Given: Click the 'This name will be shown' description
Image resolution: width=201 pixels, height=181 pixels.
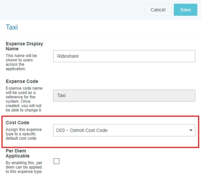Looking at the screenshot, I should coord(21,62).
